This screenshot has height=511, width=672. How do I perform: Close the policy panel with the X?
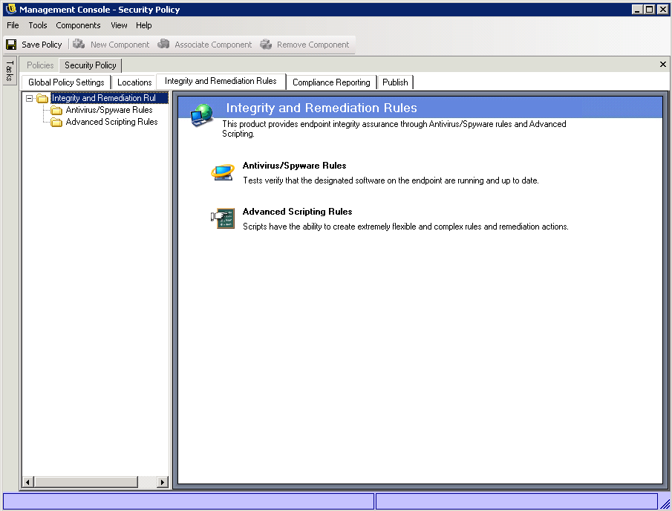pos(662,65)
